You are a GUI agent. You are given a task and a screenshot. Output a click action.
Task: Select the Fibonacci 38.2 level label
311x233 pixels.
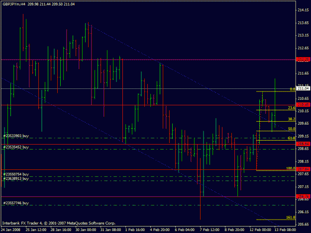(x=292, y=119)
